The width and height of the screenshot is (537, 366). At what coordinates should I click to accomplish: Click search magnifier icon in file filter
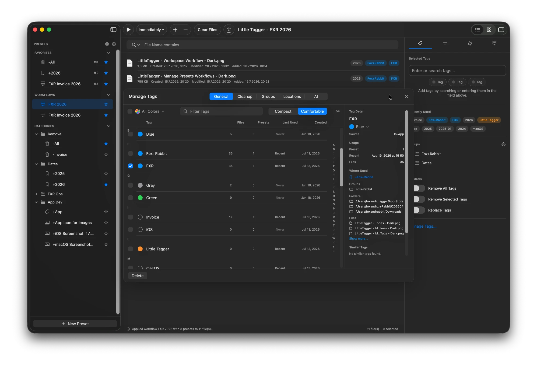point(134,45)
